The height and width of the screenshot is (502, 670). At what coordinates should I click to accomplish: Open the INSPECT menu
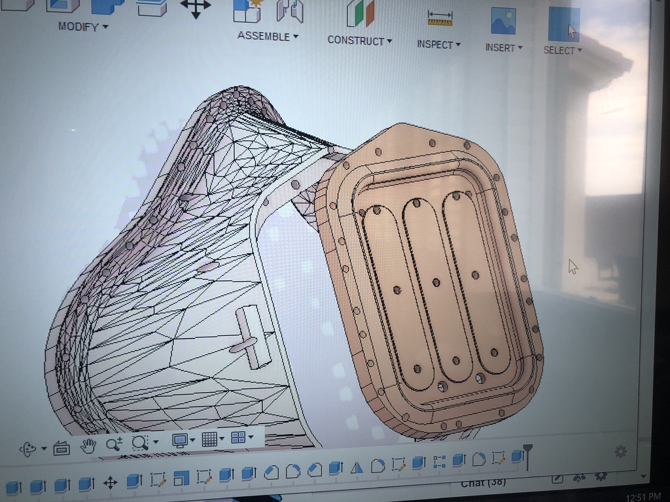click(x=438, y=44)
